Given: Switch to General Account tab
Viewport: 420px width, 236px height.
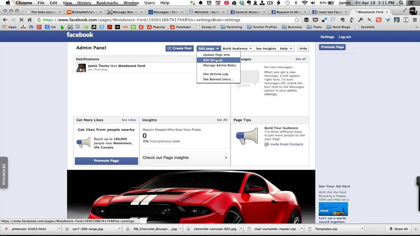Looking at the screenshot, I should point(248,12).
